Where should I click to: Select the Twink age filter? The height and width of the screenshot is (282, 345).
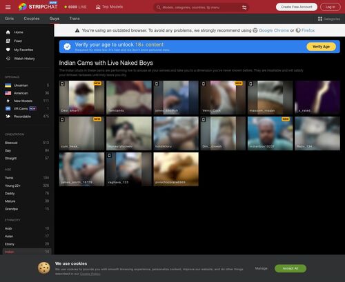point(27,178)
